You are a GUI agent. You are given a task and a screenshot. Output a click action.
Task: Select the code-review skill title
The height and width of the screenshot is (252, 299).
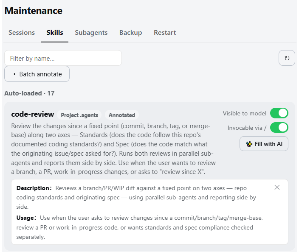coord(33,114)
